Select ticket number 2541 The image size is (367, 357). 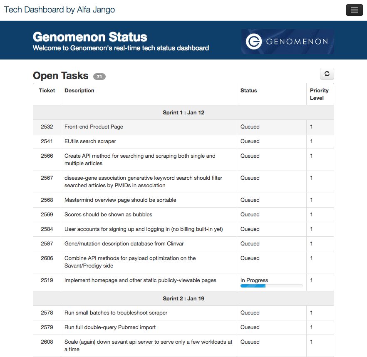(47, 141)
